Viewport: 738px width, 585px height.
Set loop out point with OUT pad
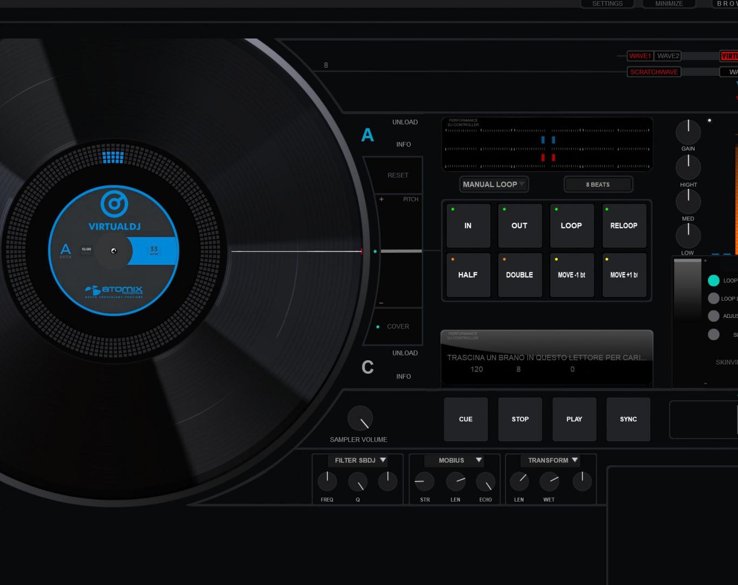(520, 225)
